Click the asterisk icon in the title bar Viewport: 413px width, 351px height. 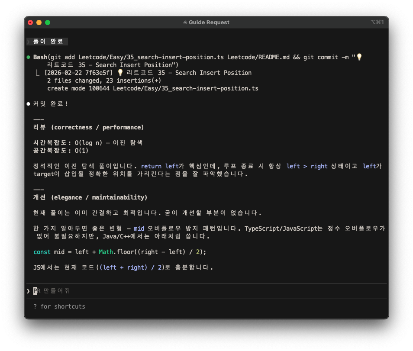pos(185,23)
